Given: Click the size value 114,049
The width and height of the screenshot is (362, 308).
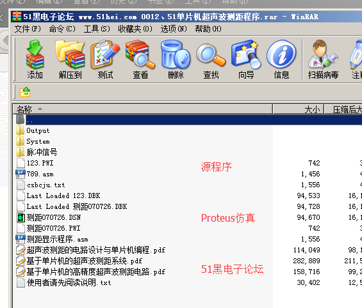Looking at the screenshot, I should (307, 250).
